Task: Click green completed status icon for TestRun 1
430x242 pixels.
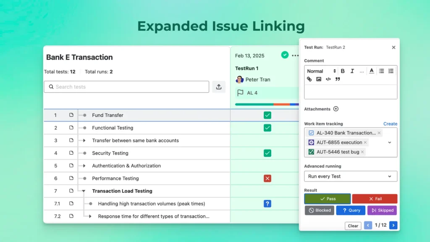Action: coord(285,55)
